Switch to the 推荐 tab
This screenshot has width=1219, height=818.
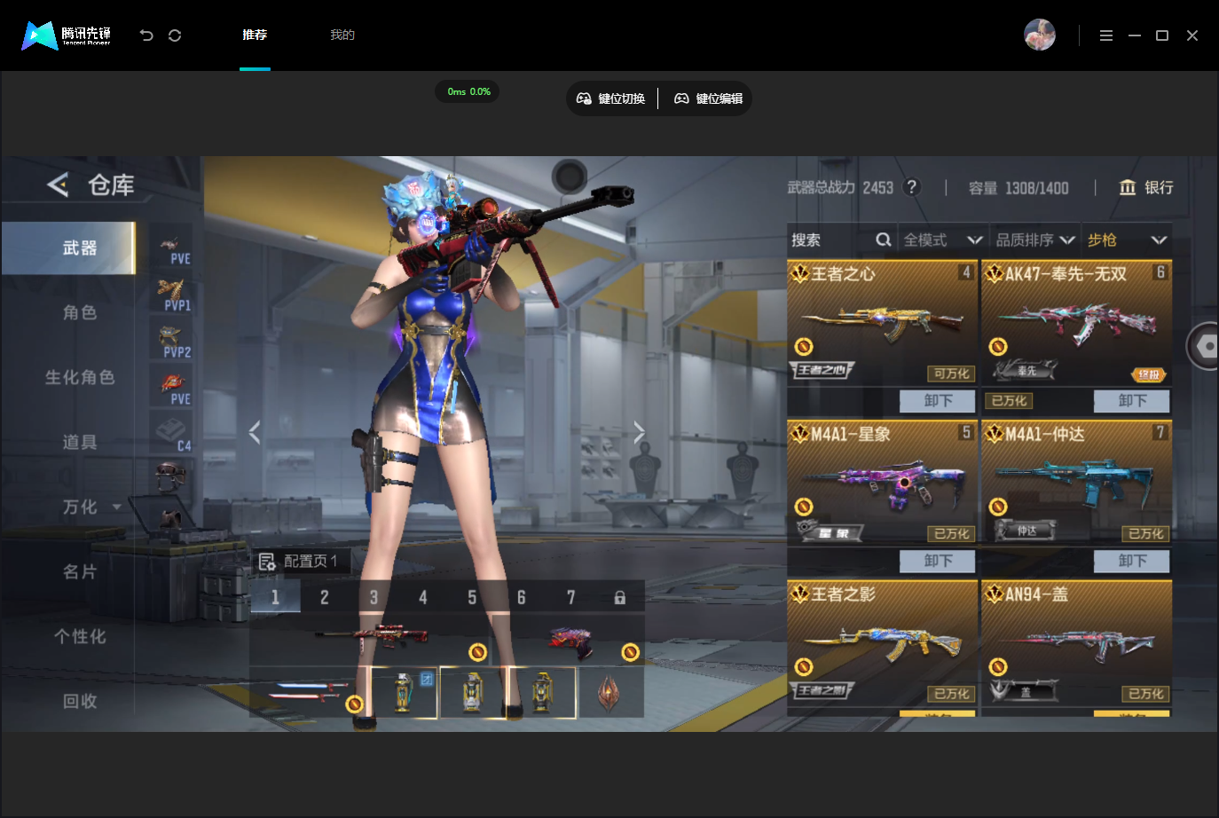[255, 35]
